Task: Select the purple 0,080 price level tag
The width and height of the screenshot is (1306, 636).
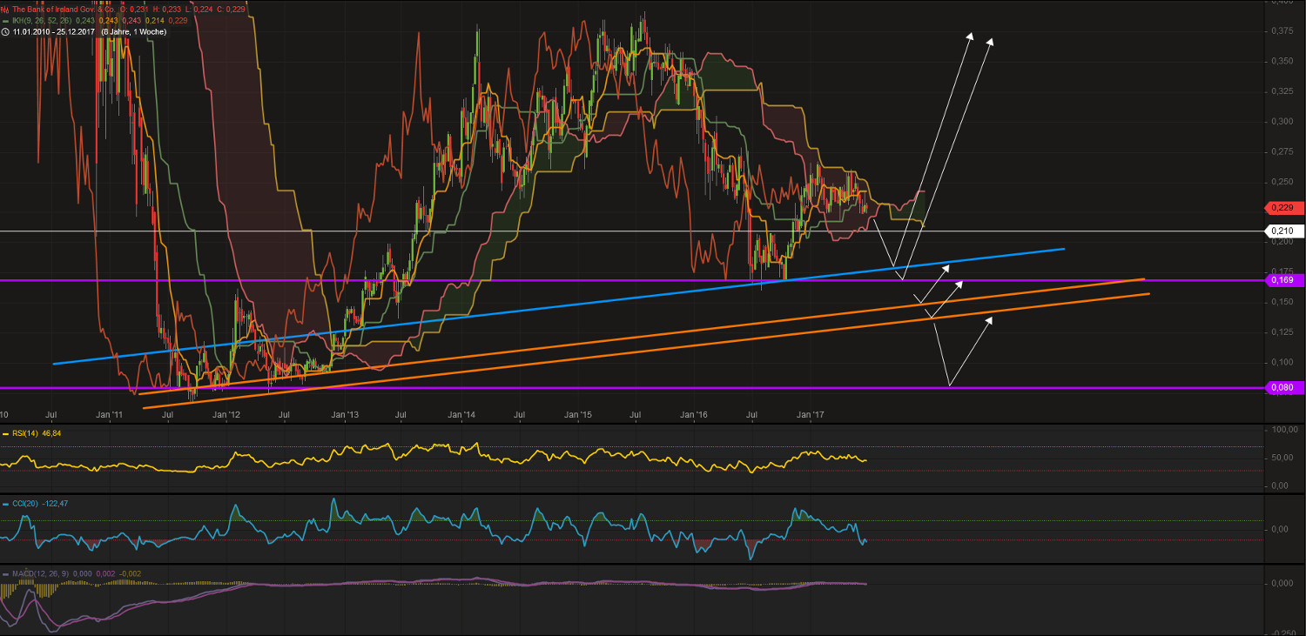Action: [1284, 387]
